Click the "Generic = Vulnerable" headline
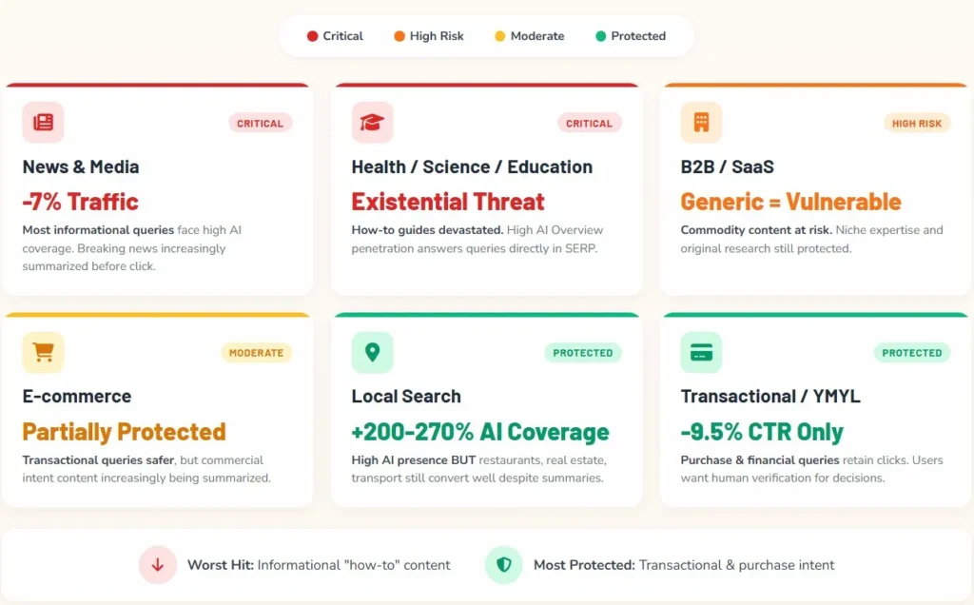 tap(790, 202)
